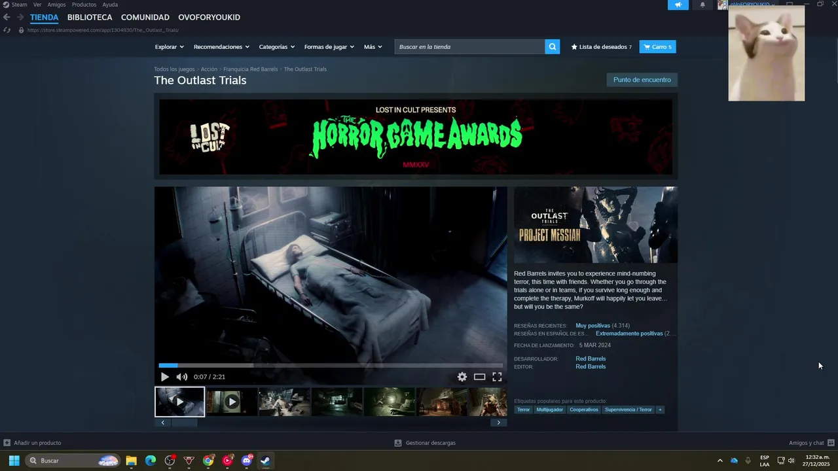
Task: Launch Microsoft Edge from the taskbar
Action: 151,461
